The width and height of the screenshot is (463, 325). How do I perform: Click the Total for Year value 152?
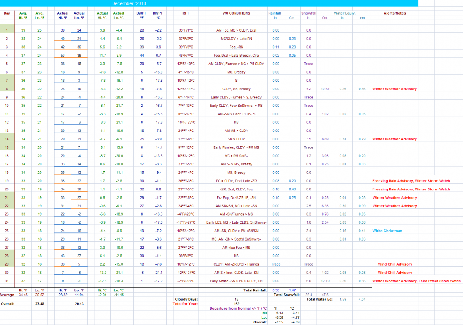(236, 303)
